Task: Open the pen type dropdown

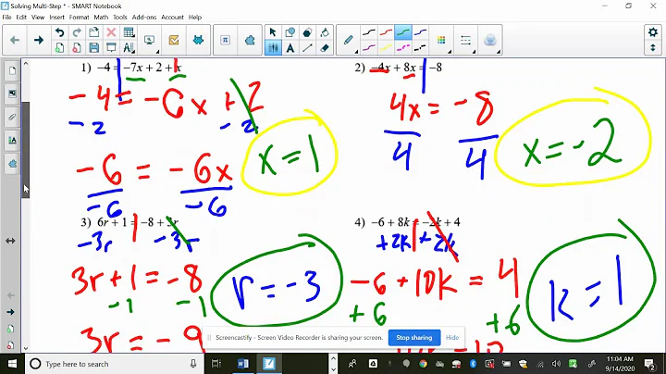Action: tap(349, 40)
